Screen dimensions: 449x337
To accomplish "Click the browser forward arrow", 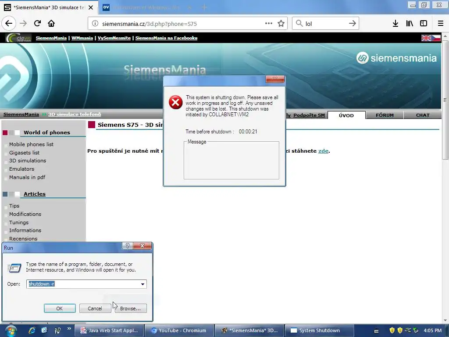I will pos(23,24).
